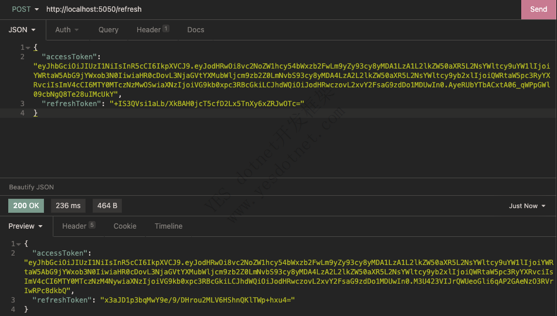
Task: Open the POST method dropdown
Action: (x=25, y=9)
